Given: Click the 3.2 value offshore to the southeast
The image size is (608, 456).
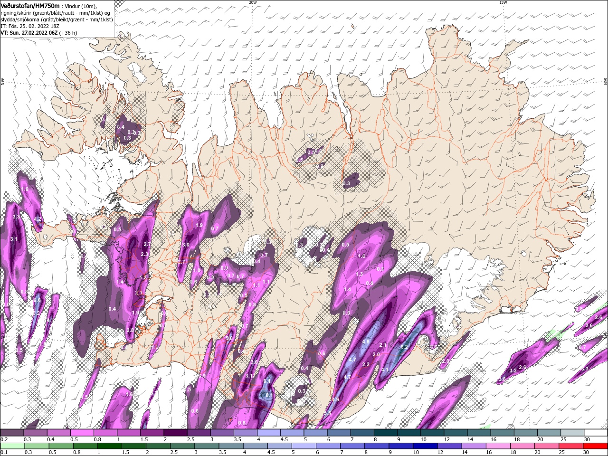Looking at the screenshot, I should 513,370.
